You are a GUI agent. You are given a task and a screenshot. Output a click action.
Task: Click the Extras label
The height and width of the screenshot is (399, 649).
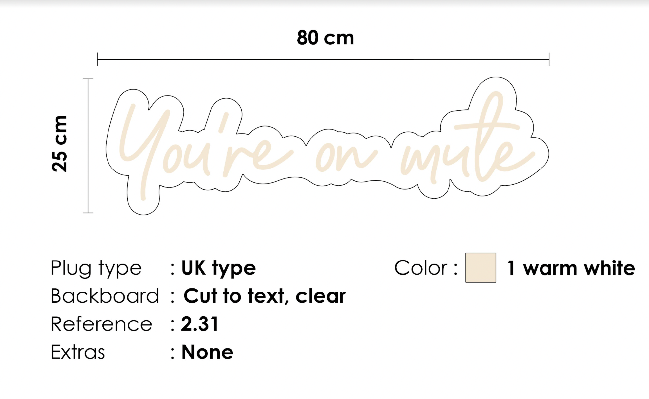77,352
